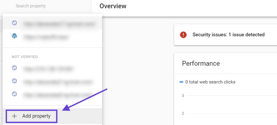Open the Security issues detected message

click(x=228, y=34)
